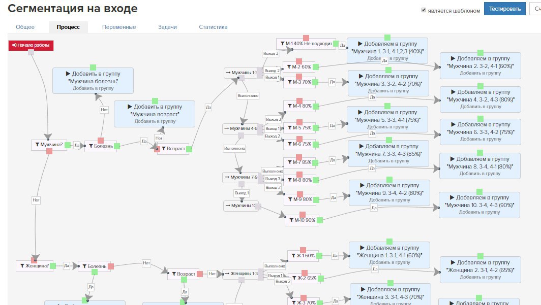
Task: Click Выход 1 label below Мужчины 7-9
Action: click(242, 193)
